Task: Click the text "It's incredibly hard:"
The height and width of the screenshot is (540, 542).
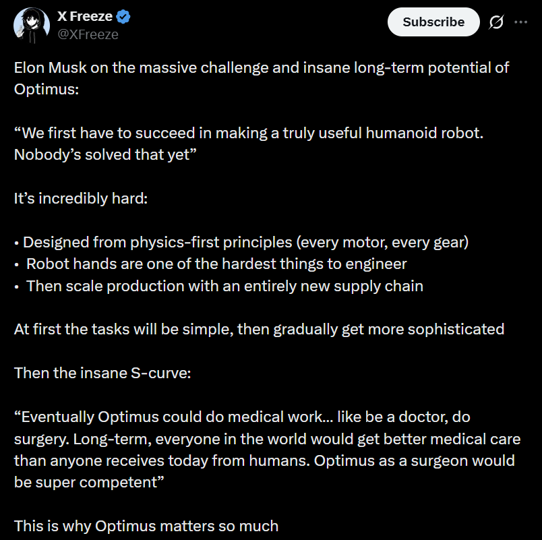Action: coord(76,198)
